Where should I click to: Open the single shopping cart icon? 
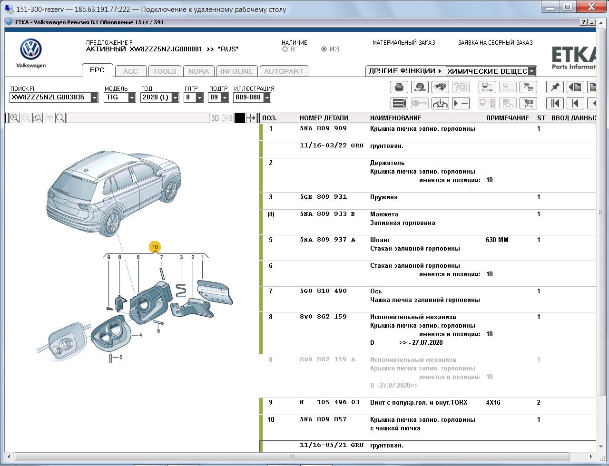coord(528,103)
